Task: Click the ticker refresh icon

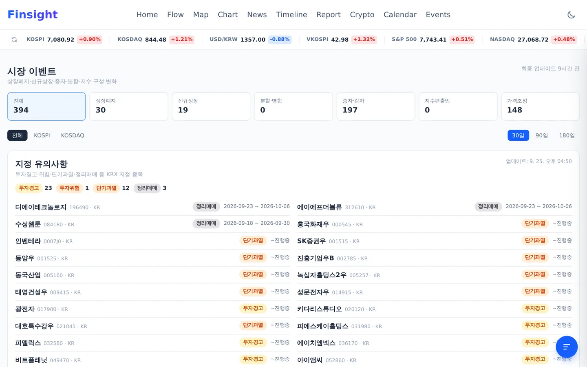Action: coord(14,40)
